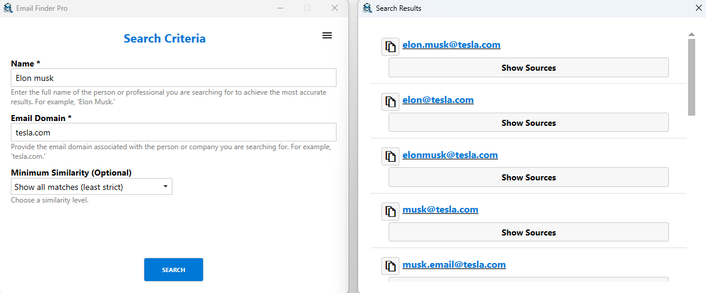Copy elon@tesla.com with its copy icon
The width and height of the screenshot is (706, 293).
[390, 101]
